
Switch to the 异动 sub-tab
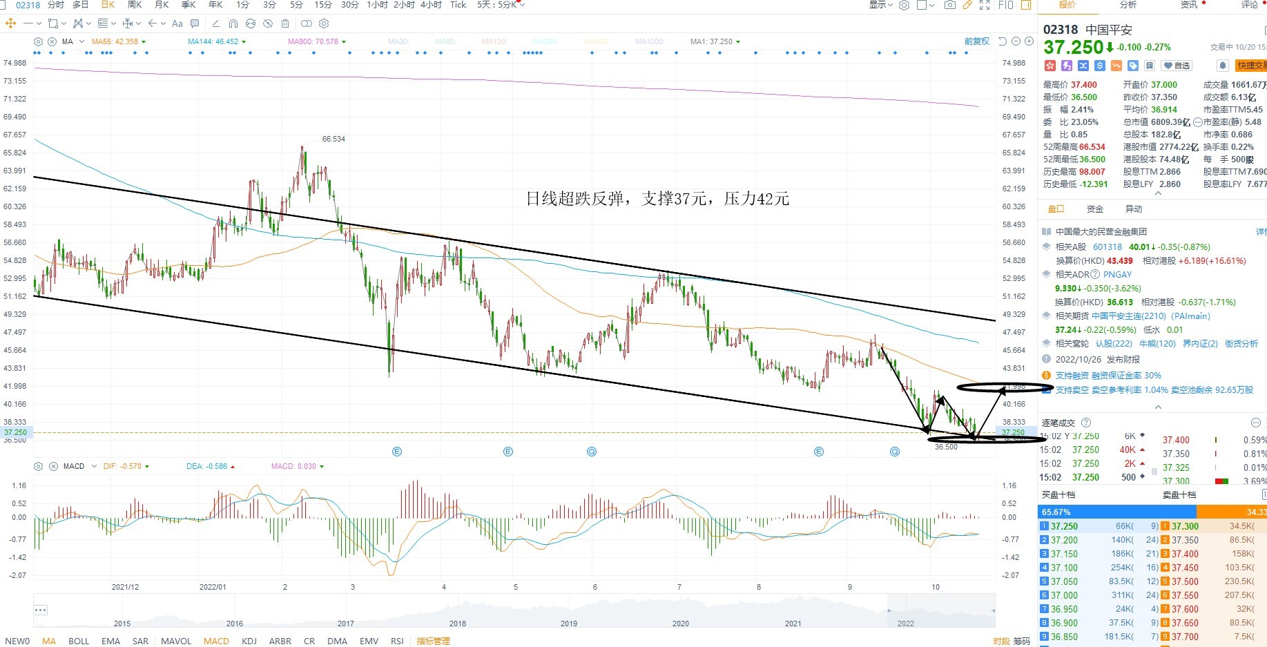click(x=1134, y=209)
